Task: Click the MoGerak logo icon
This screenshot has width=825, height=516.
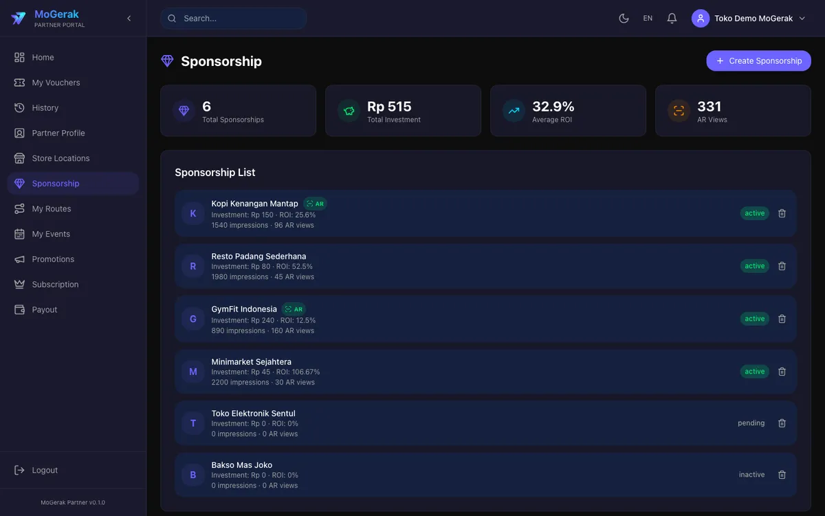Action: [x=19, y=19]
